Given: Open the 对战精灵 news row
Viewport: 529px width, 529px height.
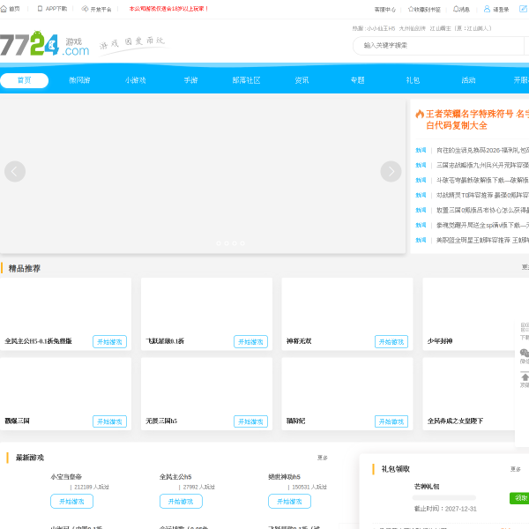Looking at the screenshot, I should [482, 195].
